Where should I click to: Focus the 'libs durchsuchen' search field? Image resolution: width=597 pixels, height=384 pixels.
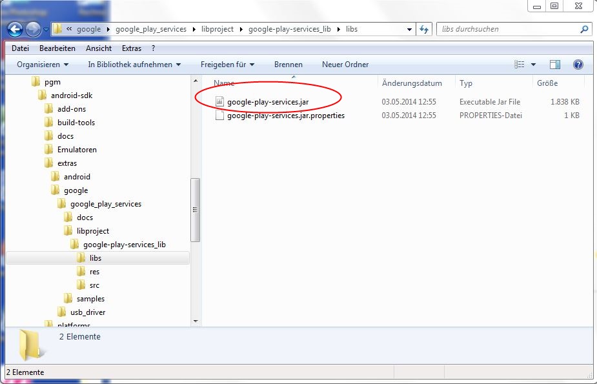click(x=514, y=29)
